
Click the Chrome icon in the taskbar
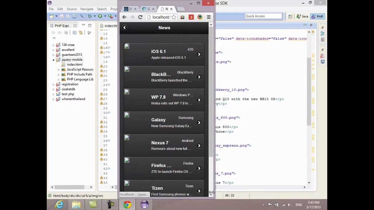coord(127,205)
